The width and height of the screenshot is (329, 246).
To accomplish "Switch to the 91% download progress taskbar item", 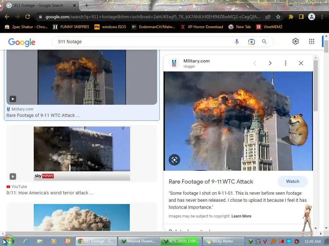I will [181, 241].
